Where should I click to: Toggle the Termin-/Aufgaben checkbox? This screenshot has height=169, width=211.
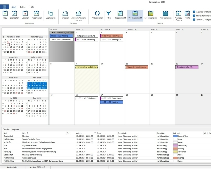(x=194, y=20)
